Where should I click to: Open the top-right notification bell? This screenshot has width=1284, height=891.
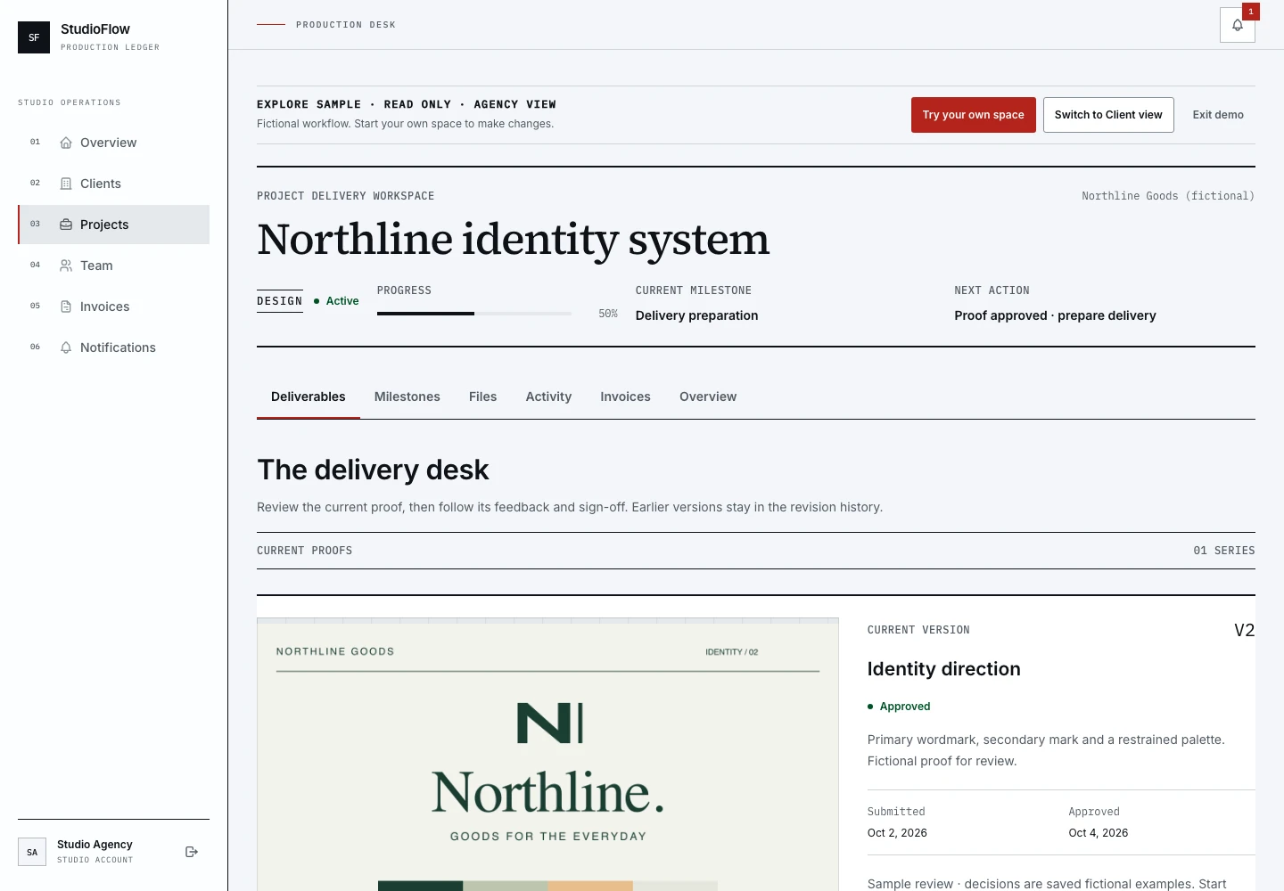(1238, 25)
